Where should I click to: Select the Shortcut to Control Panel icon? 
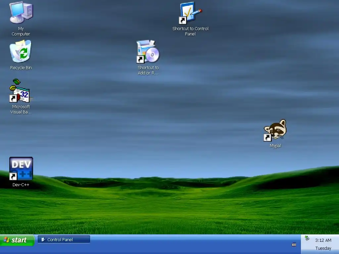tap(190, 13)
